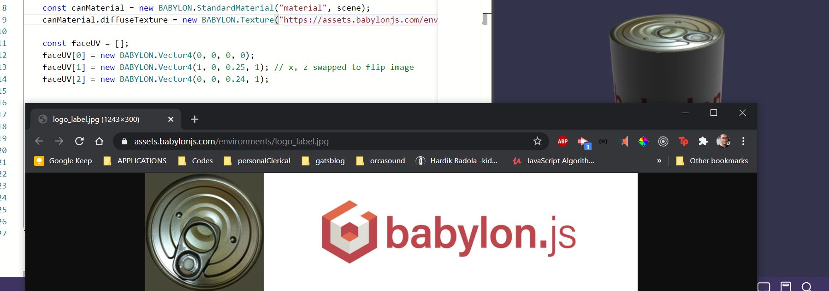Screen dimensions: 829x291
Task: Open the playground documentation icon
Action: [x=786, y=286]
